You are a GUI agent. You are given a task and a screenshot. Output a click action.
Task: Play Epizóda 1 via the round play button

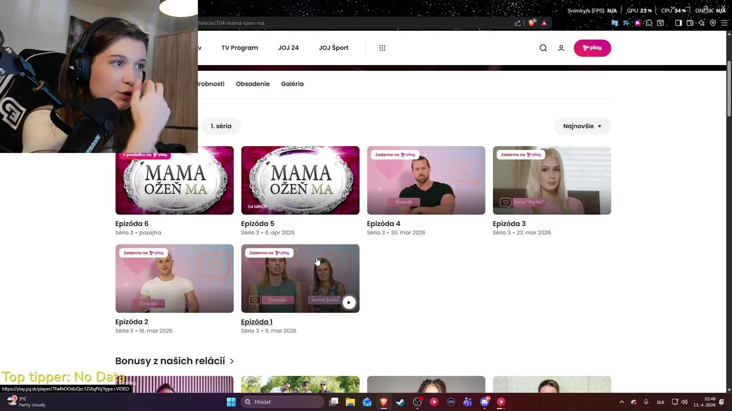tap(349, 303)
